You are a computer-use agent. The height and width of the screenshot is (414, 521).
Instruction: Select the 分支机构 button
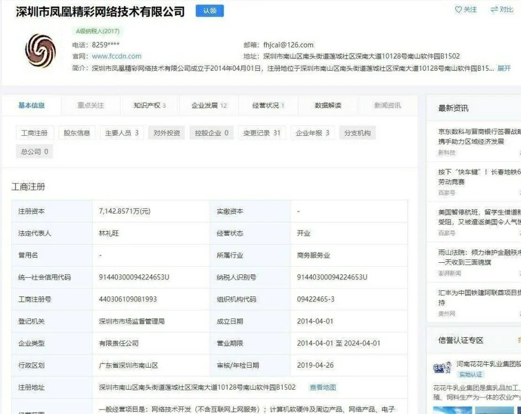[357, 133]
